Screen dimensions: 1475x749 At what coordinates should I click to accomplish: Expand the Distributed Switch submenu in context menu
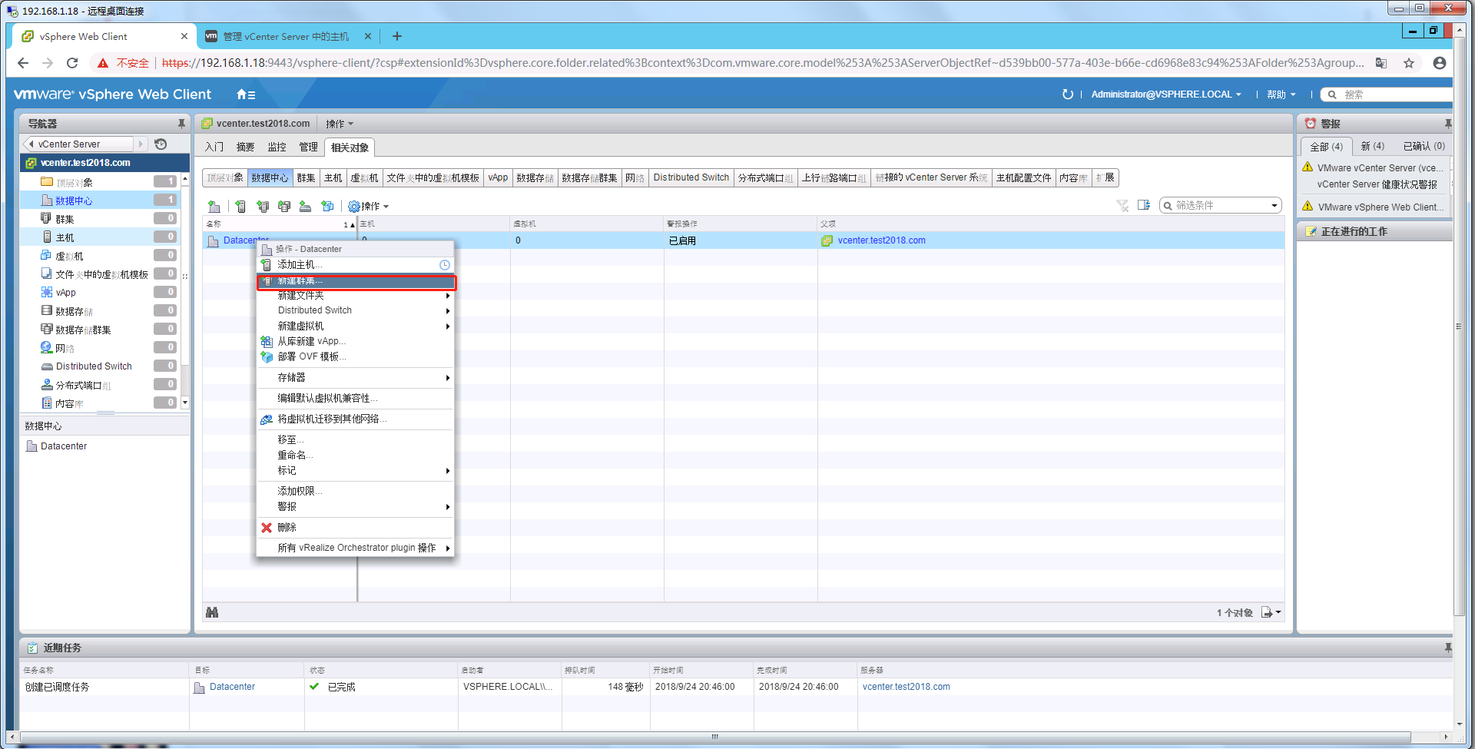click(355, 310)
